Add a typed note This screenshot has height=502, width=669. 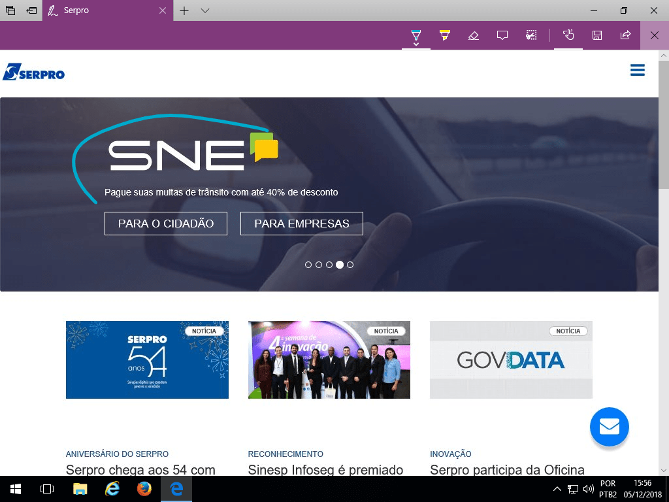pyautogui.click(x=502, y=35)
